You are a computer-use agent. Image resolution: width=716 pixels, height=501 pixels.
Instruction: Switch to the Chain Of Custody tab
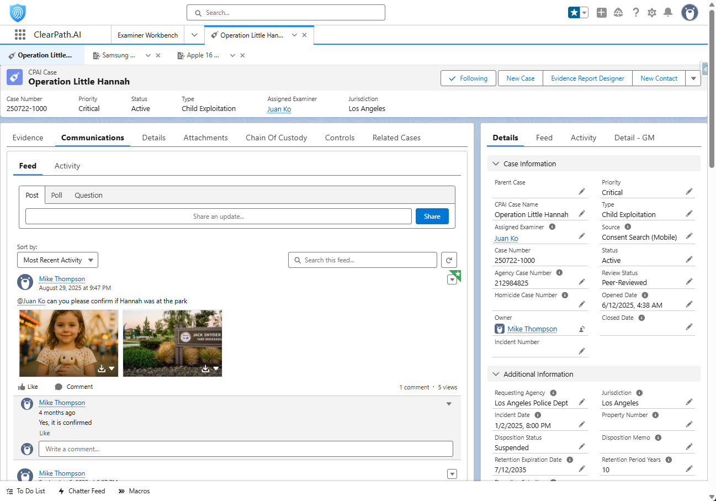(276, 138)
